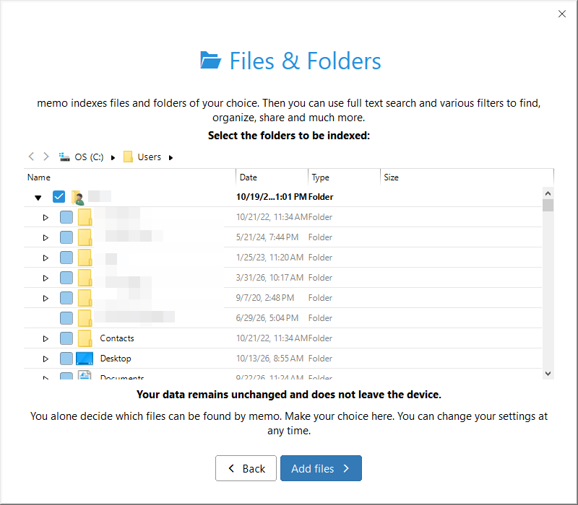The image size is (578, 505).
Task: Expand the folder dated 1/25/23
Action: coord(46,258)
